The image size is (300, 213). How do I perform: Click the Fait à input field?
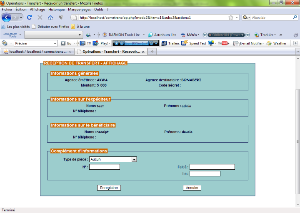212,167
